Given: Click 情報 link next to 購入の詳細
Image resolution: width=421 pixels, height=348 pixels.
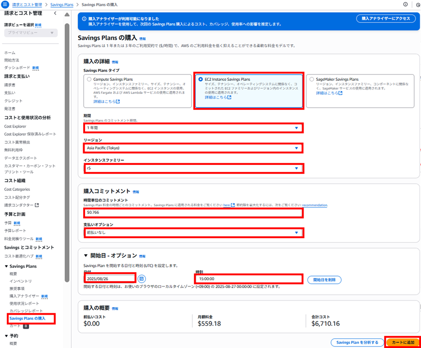Looking at the screenshot, I should click(x=115, y=62).
